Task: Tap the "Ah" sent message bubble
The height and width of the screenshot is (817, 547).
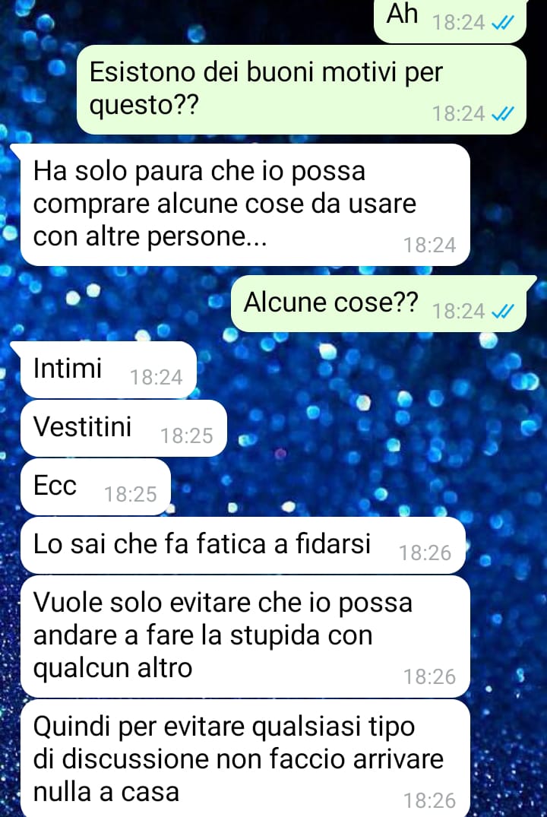Action: tap(450, 20)
